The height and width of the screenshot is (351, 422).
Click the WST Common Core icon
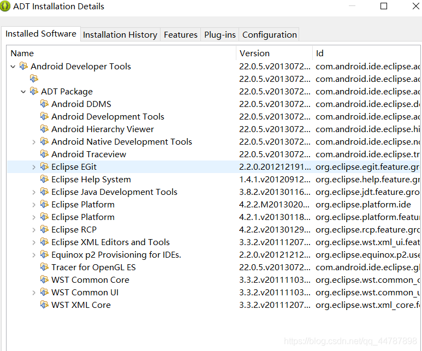(44, 279)
